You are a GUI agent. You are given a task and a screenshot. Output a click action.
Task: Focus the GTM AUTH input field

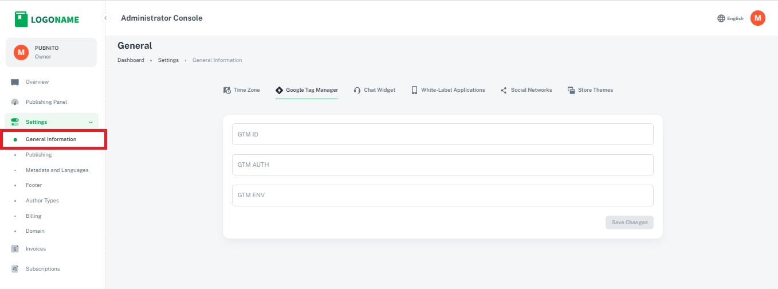click(x=442, y=165)
